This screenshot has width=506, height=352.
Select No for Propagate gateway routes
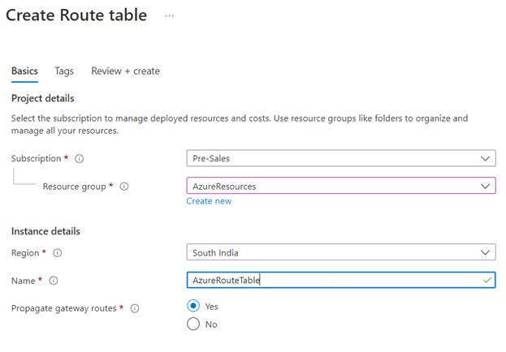coord(193,324)
